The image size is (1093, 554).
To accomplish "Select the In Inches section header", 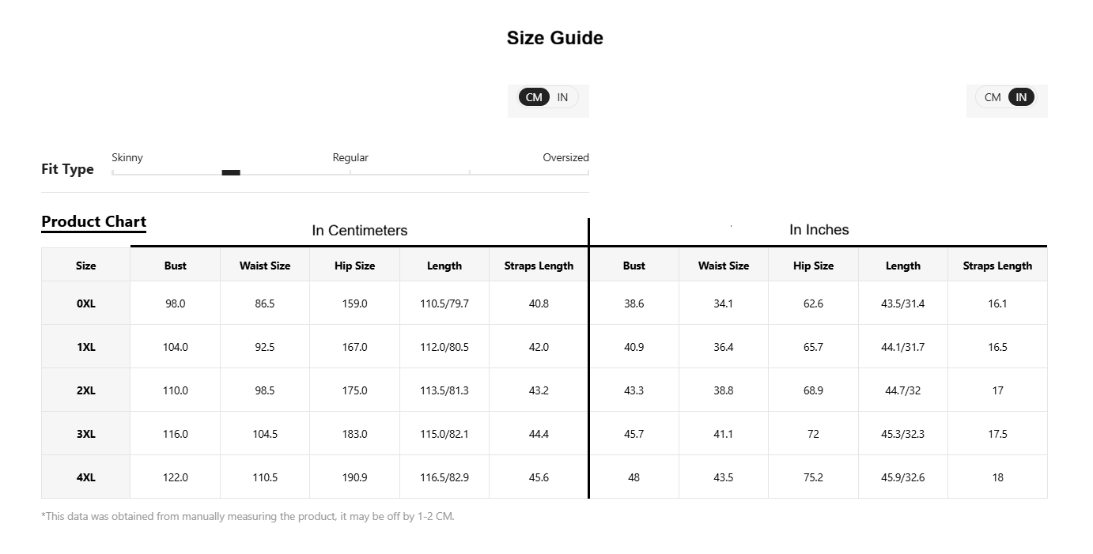I will tap(819, 229).
